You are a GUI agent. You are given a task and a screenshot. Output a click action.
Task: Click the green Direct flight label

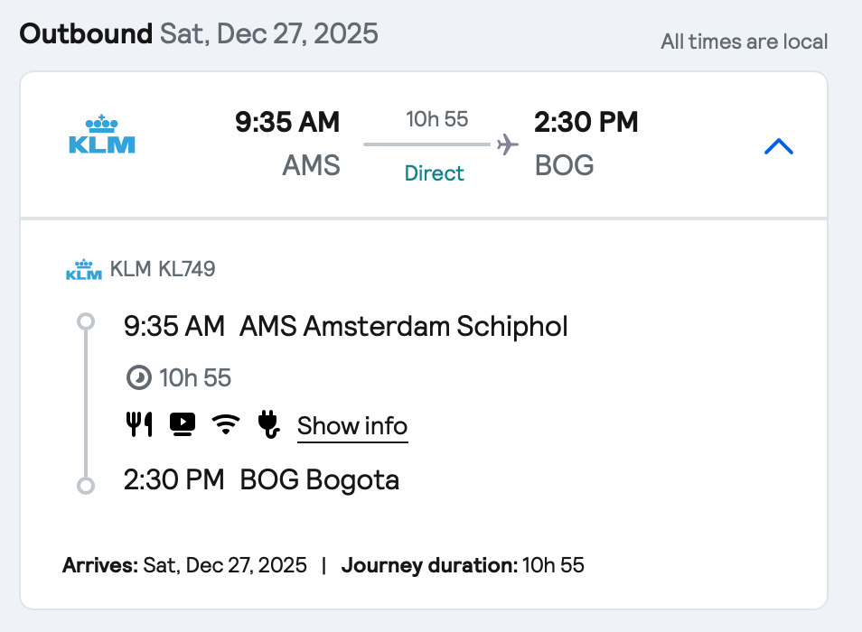tap(435, 173)
